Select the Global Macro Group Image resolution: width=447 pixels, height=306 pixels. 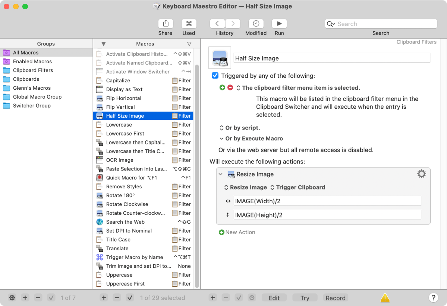(46, 97)
